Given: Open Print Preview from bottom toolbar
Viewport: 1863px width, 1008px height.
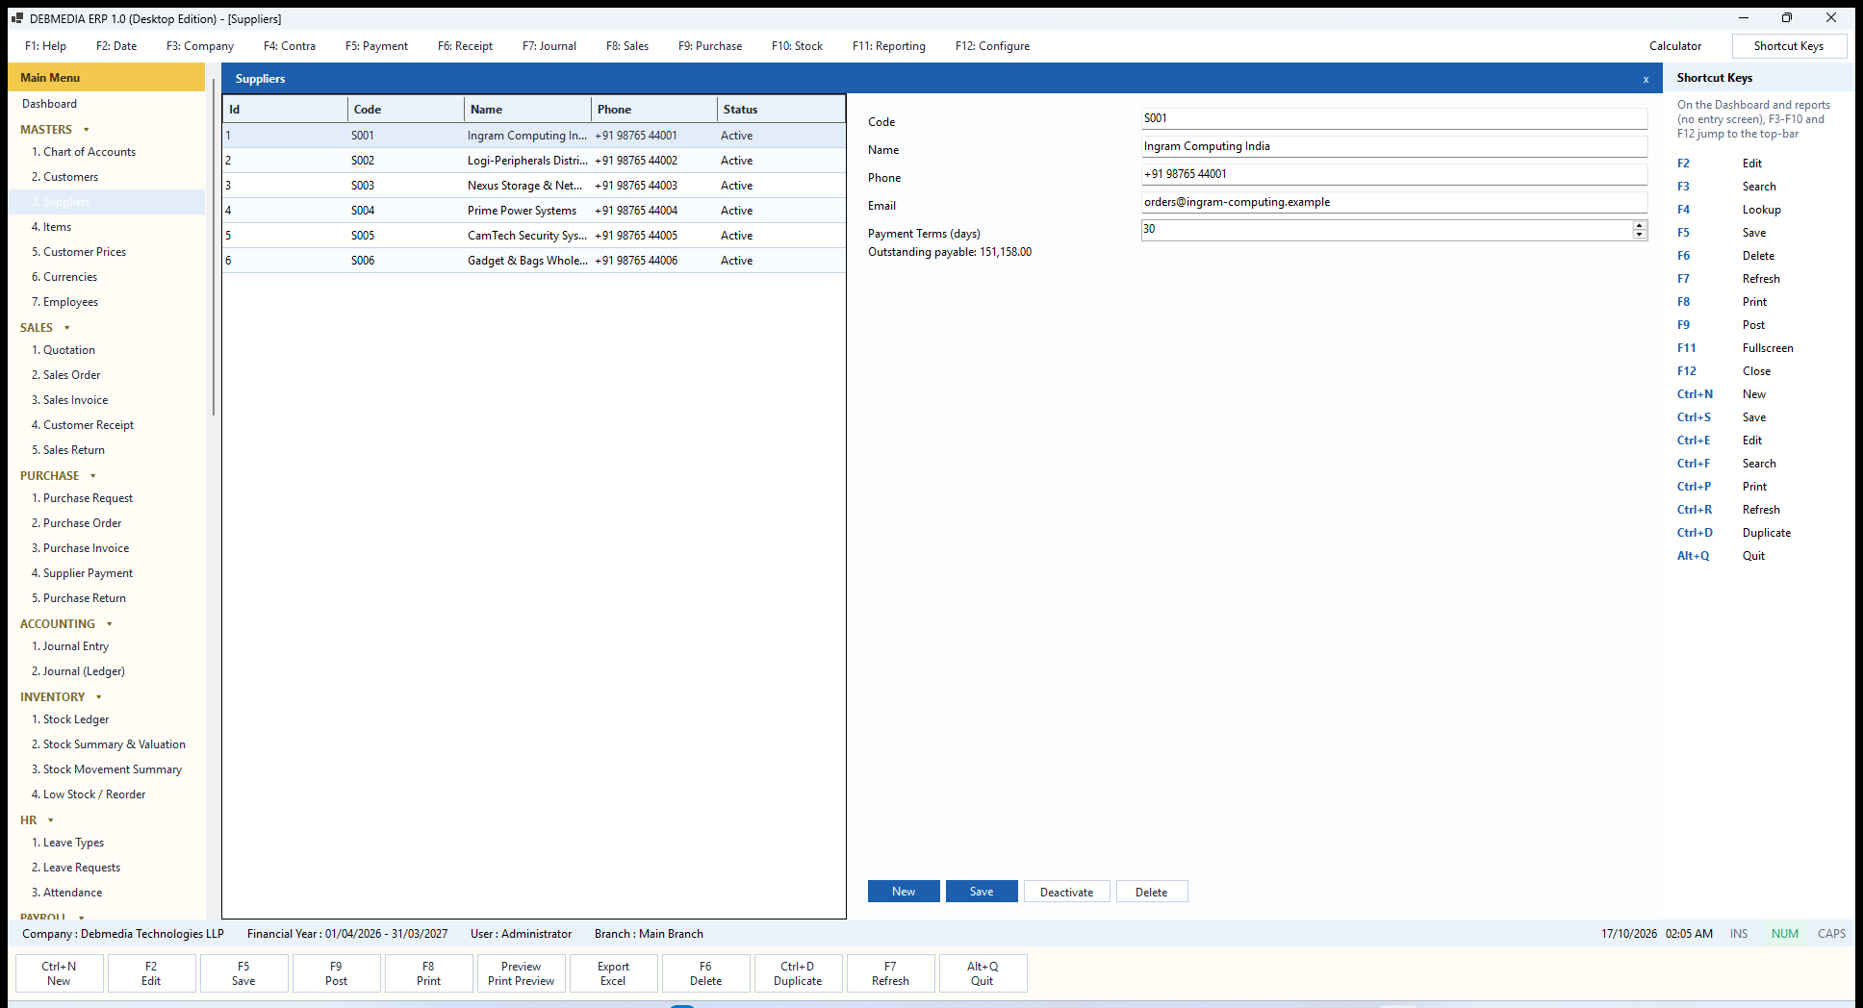Looking at the screenshot, I should tap(521, 973).
